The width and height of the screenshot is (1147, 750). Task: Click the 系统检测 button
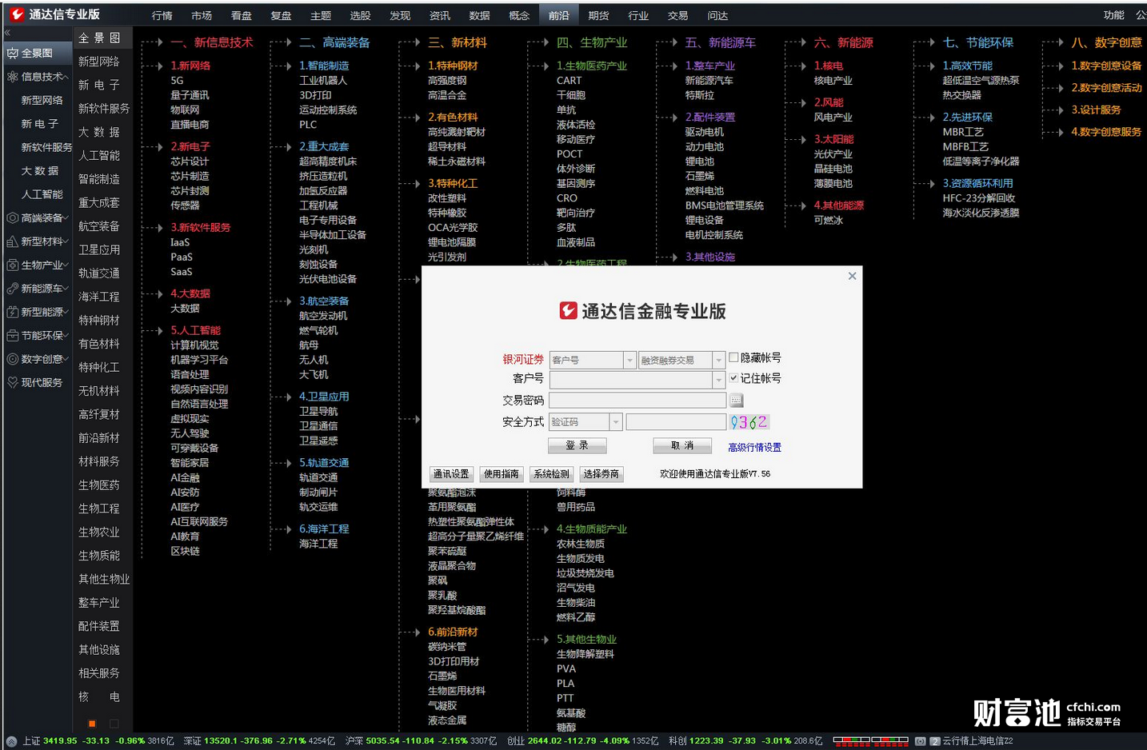[x=552, y=474]
